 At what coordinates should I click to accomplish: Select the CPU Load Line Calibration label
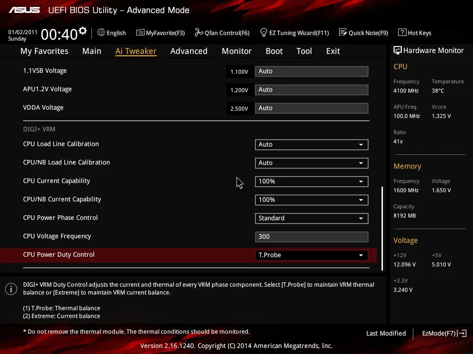click(61, 144)
